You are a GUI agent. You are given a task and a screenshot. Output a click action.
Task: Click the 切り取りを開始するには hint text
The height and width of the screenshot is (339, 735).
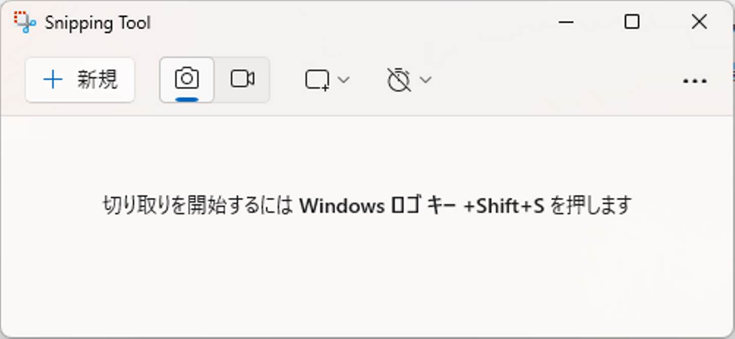(198, 206)
